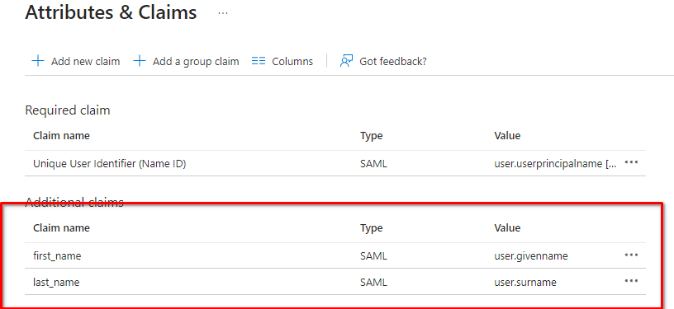Image resolution: width=674 pixels, height=309 pixels.
Task: Open the ellipsis menu for first_name claim
Action: pyautogui.click(x=631, y=255)
